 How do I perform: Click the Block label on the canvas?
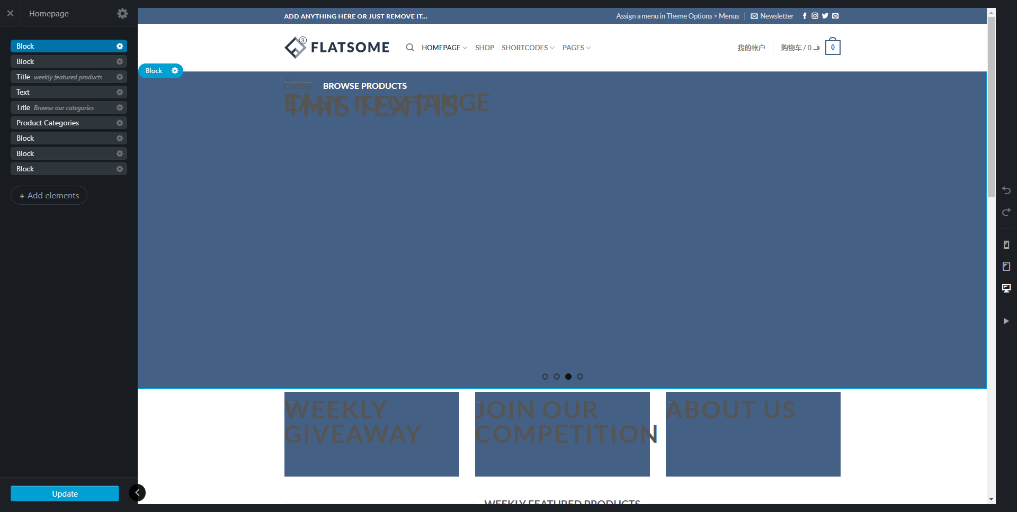[x=154, y=71]
